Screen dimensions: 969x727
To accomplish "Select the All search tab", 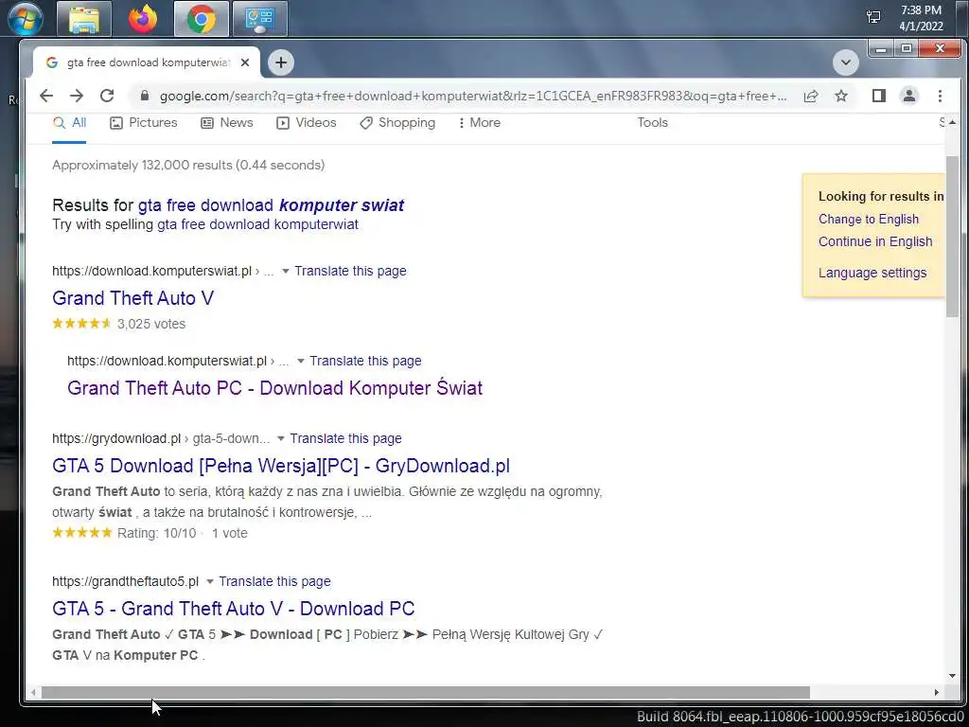I will pyautogui.click(x=69, y=122).
